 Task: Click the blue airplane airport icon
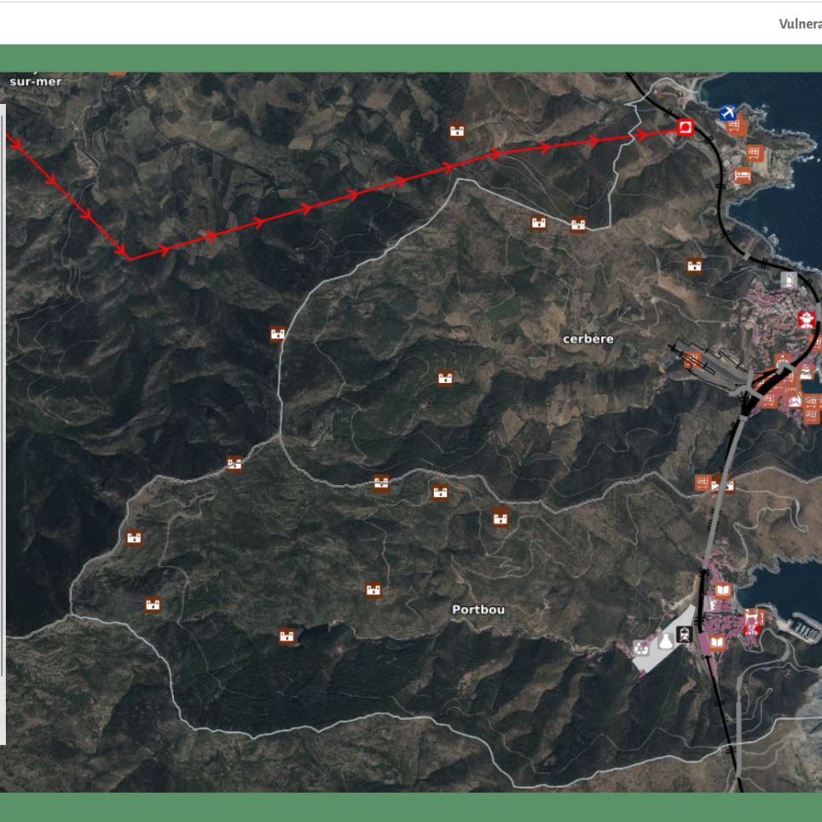click(x=726, y=113)
